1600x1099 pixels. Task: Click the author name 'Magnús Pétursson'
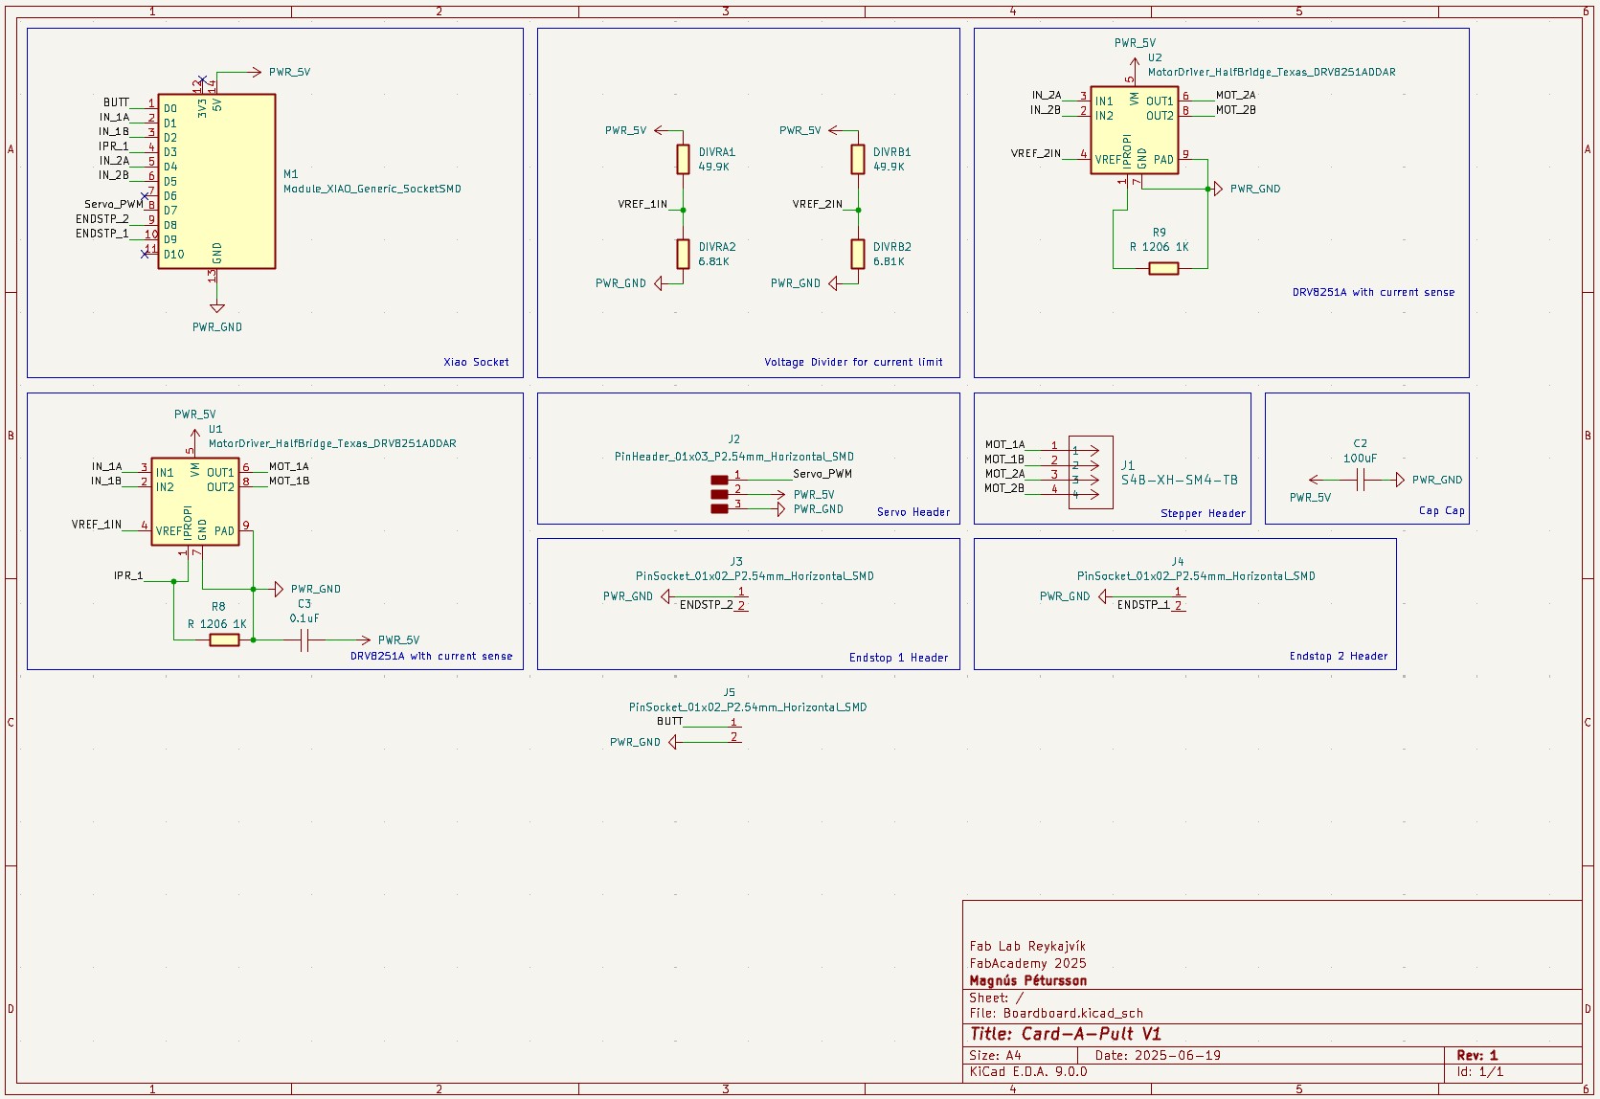click(1027, 980)
